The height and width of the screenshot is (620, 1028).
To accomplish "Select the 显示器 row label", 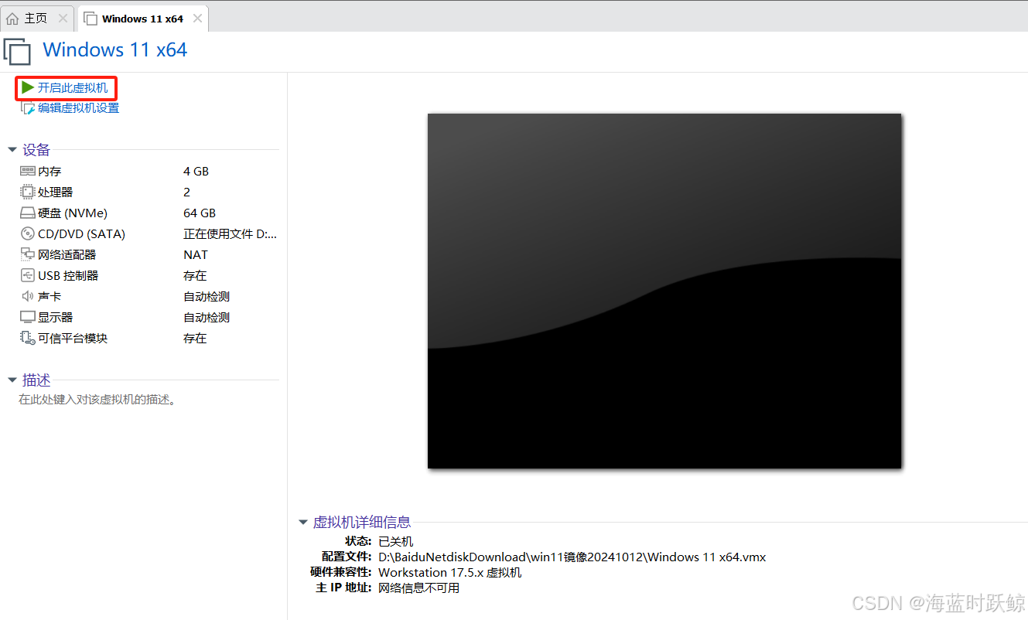I will (x=56, y=317).
